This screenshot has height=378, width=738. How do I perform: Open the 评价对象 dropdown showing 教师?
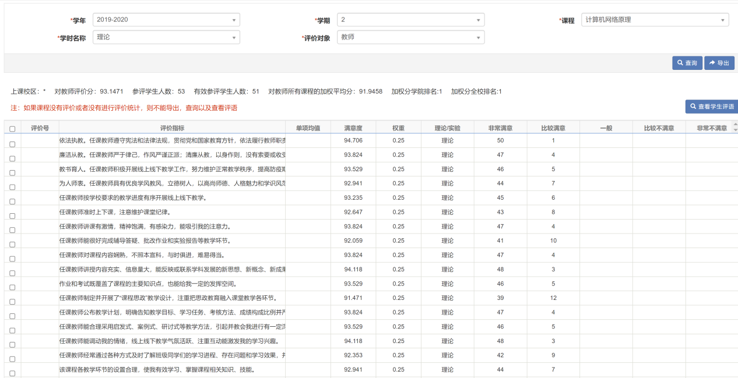(x=410, y=37)
